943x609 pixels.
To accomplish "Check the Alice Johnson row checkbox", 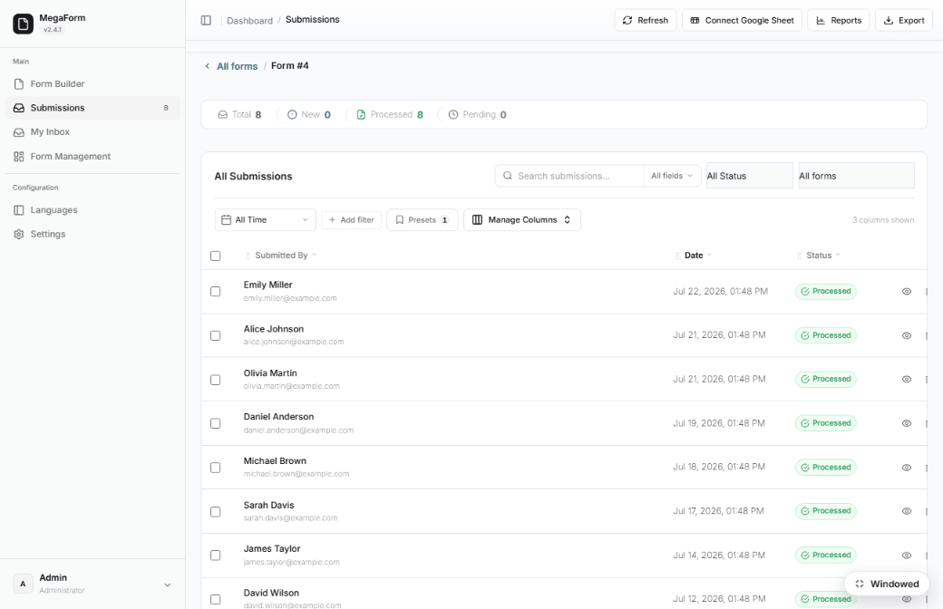I will click(x=215, y=335).
